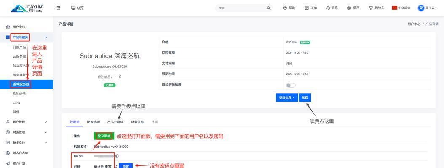Screen dimensions: 444x168
Task: Open 费用 billing from the top bar
Action: tap(353, 8)
